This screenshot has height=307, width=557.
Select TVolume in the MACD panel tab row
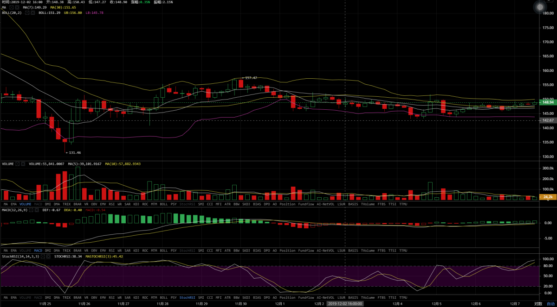point(368,250)
